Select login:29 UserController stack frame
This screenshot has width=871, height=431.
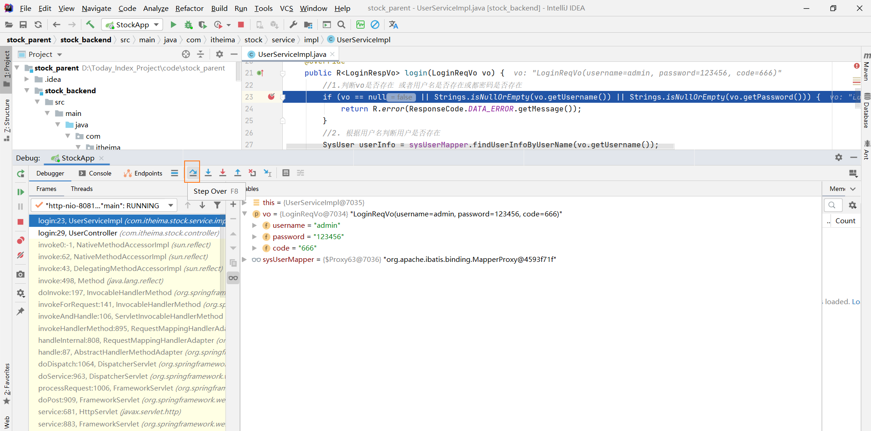tap(127, 233)
